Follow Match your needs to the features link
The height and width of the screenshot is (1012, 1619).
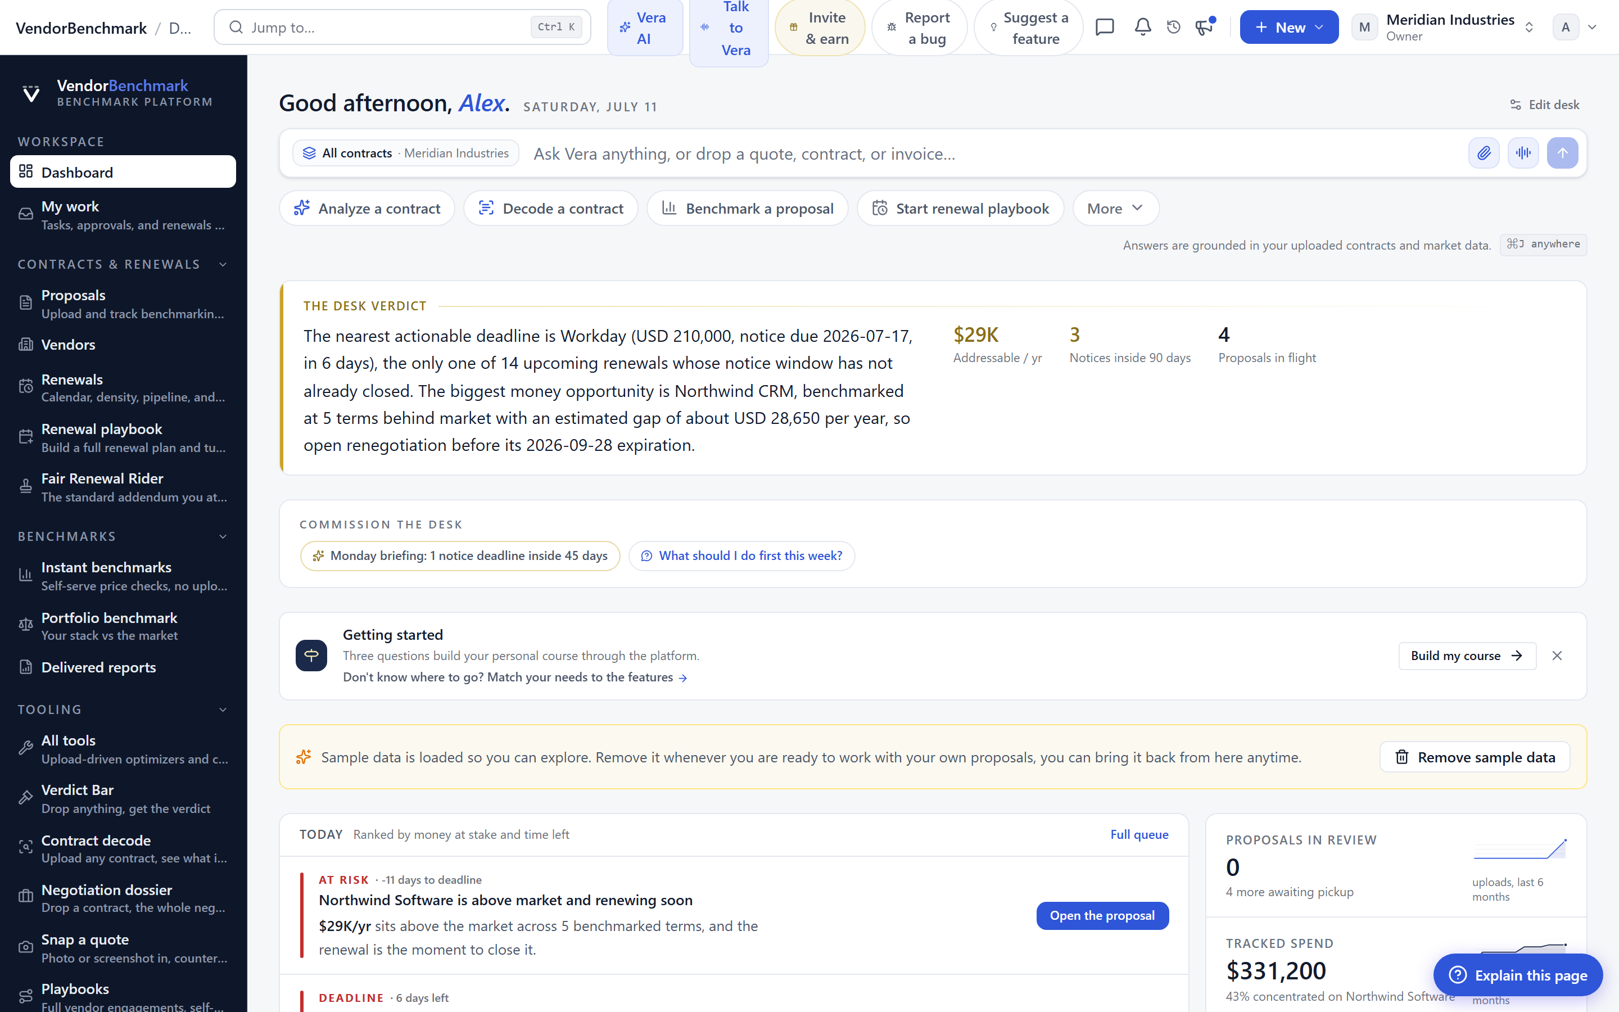pyautogui.click(x=514, y=677)
